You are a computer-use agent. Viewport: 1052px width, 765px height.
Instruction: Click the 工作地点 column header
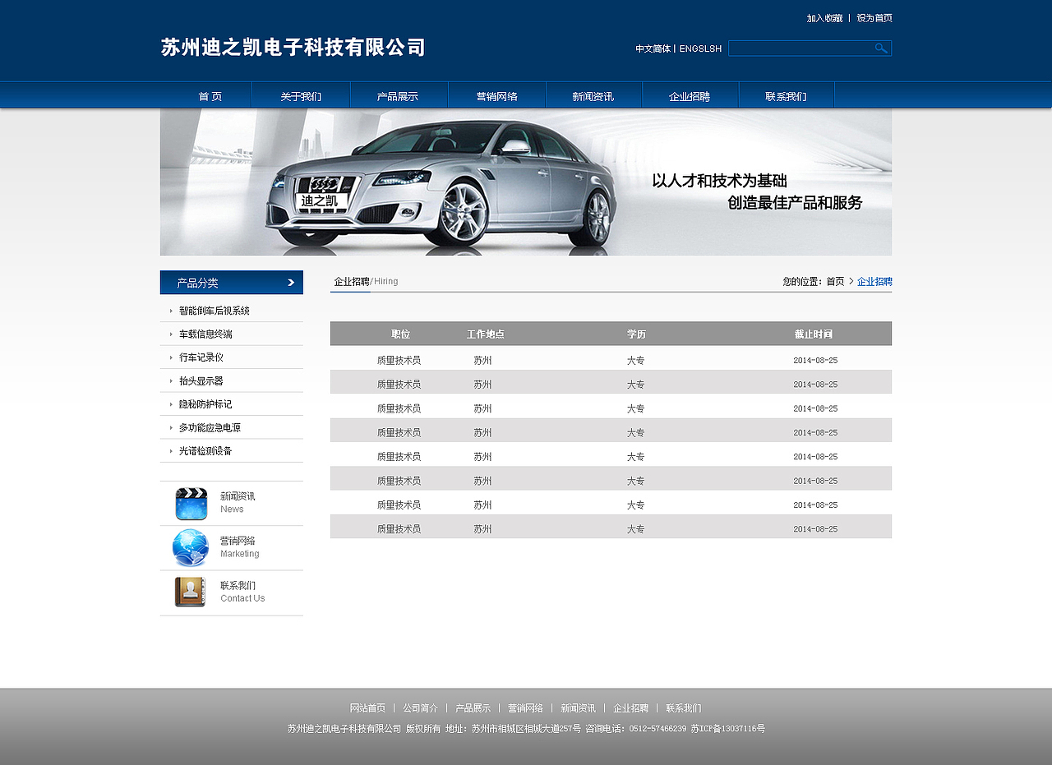tap(486, 334)
